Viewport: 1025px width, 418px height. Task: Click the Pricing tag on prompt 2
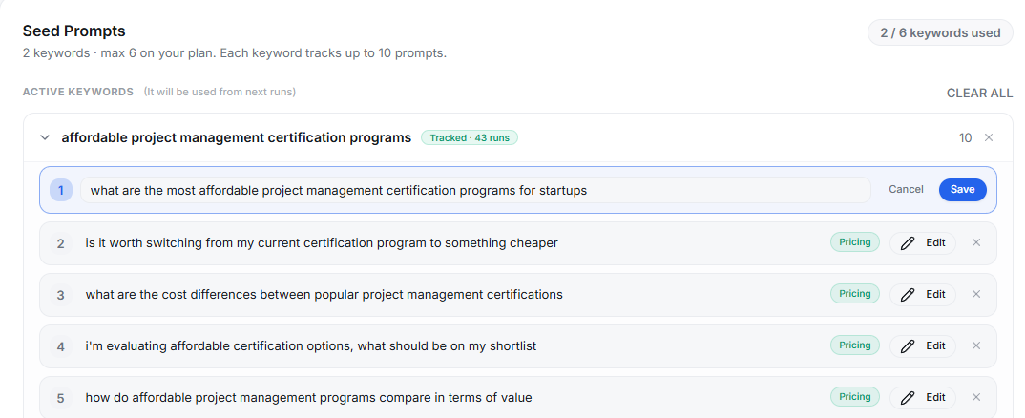point(855,242)
